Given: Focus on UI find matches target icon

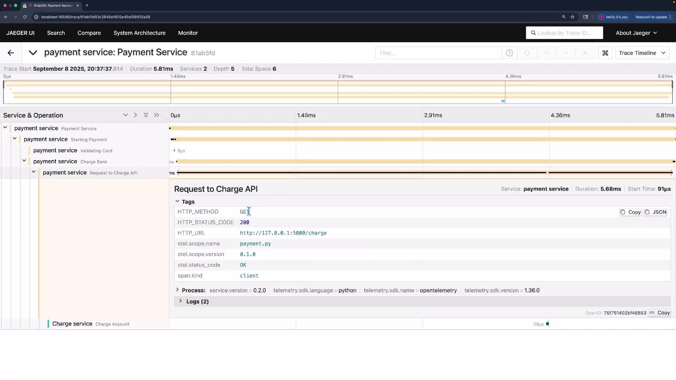Looking at the screenshot, I should (527, 53).
